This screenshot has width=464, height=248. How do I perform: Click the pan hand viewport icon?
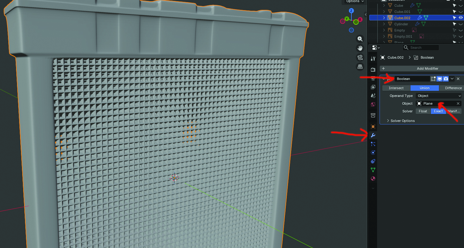click(360, 48)
